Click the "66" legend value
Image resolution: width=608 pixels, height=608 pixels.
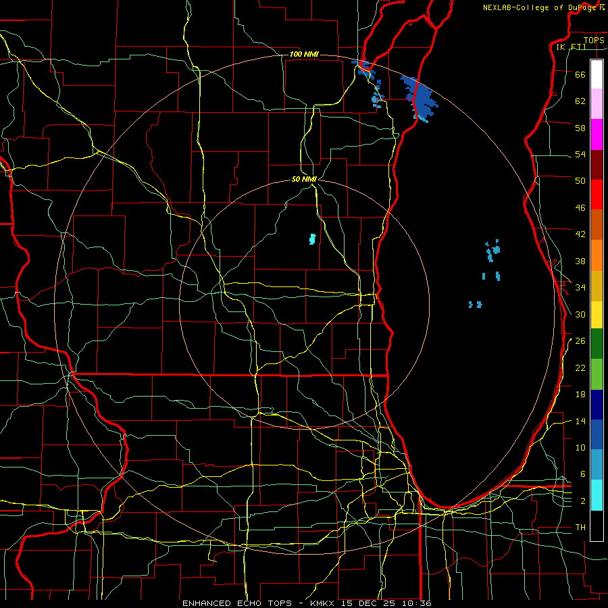[580, 75]
